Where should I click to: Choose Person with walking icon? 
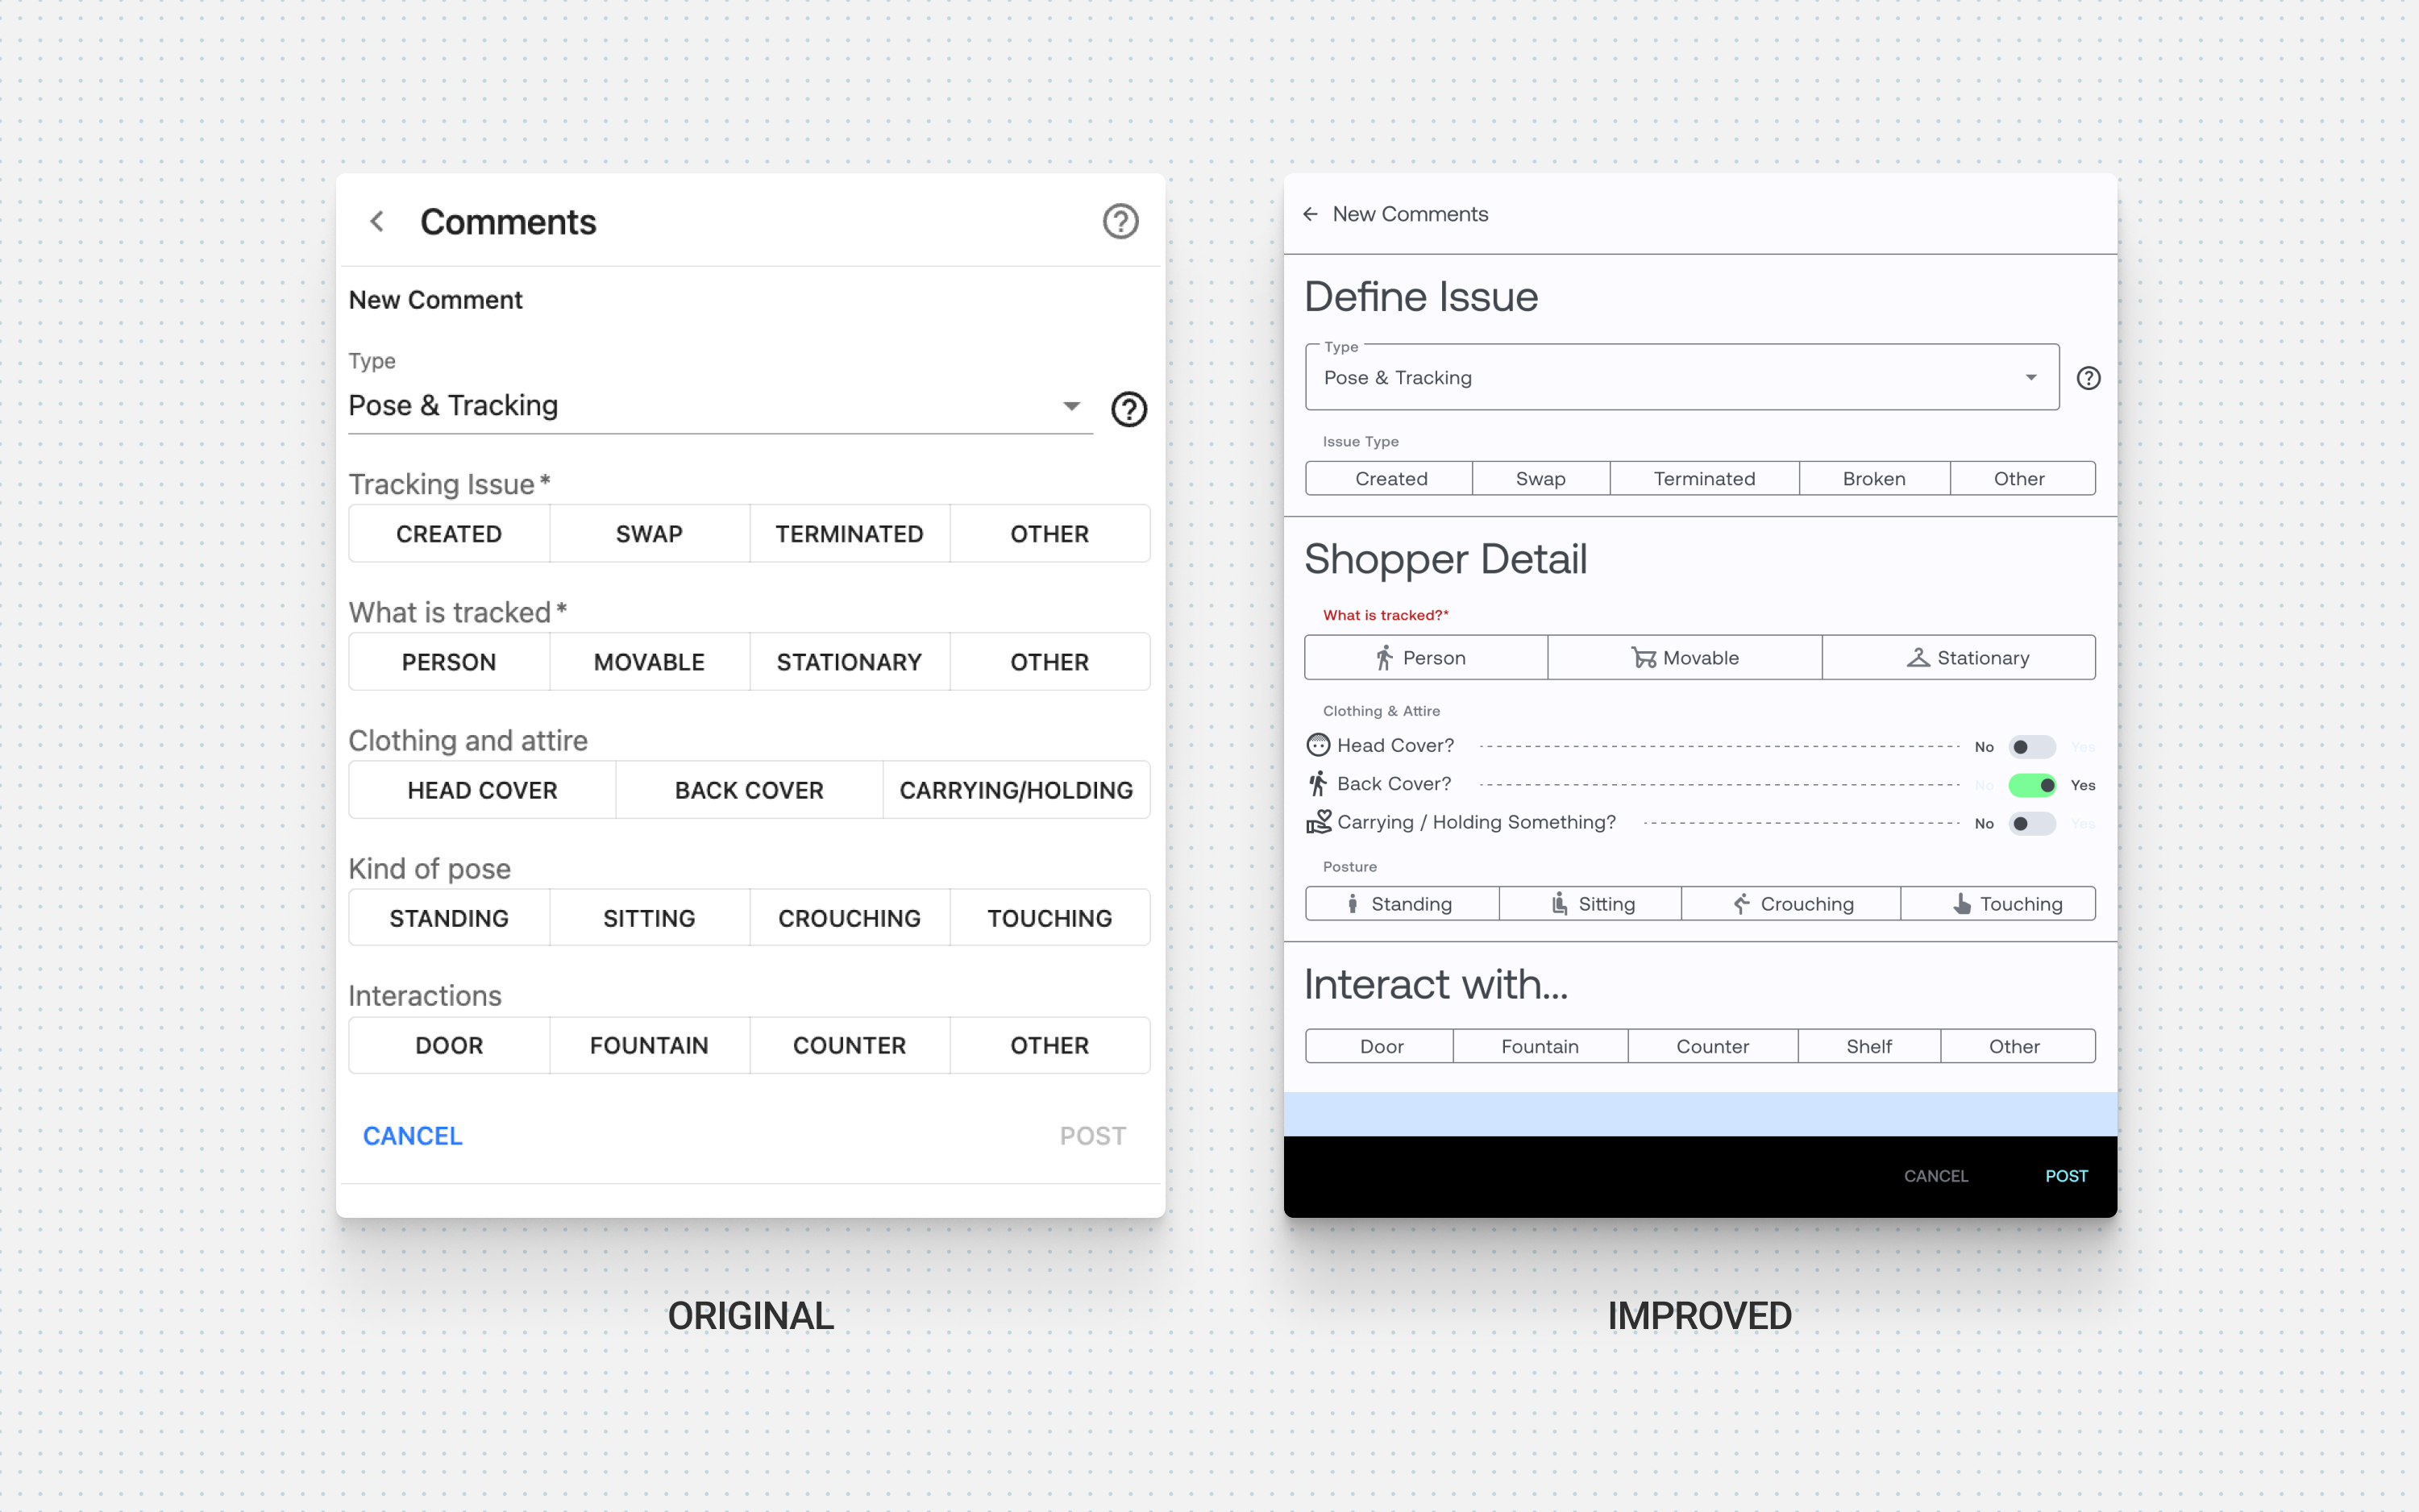pos(1426,657)
